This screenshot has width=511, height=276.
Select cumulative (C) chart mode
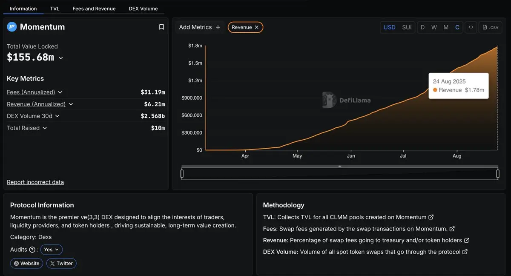457,27
